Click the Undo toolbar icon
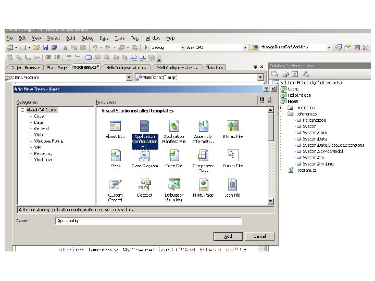The width and height of the screenshot is (375, 281). click(x=95, y=47)
